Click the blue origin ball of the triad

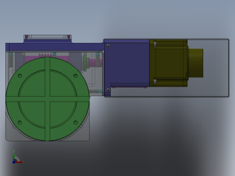14,162
